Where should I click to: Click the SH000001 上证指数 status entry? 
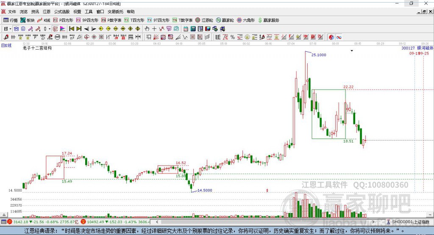click(409, 222)
